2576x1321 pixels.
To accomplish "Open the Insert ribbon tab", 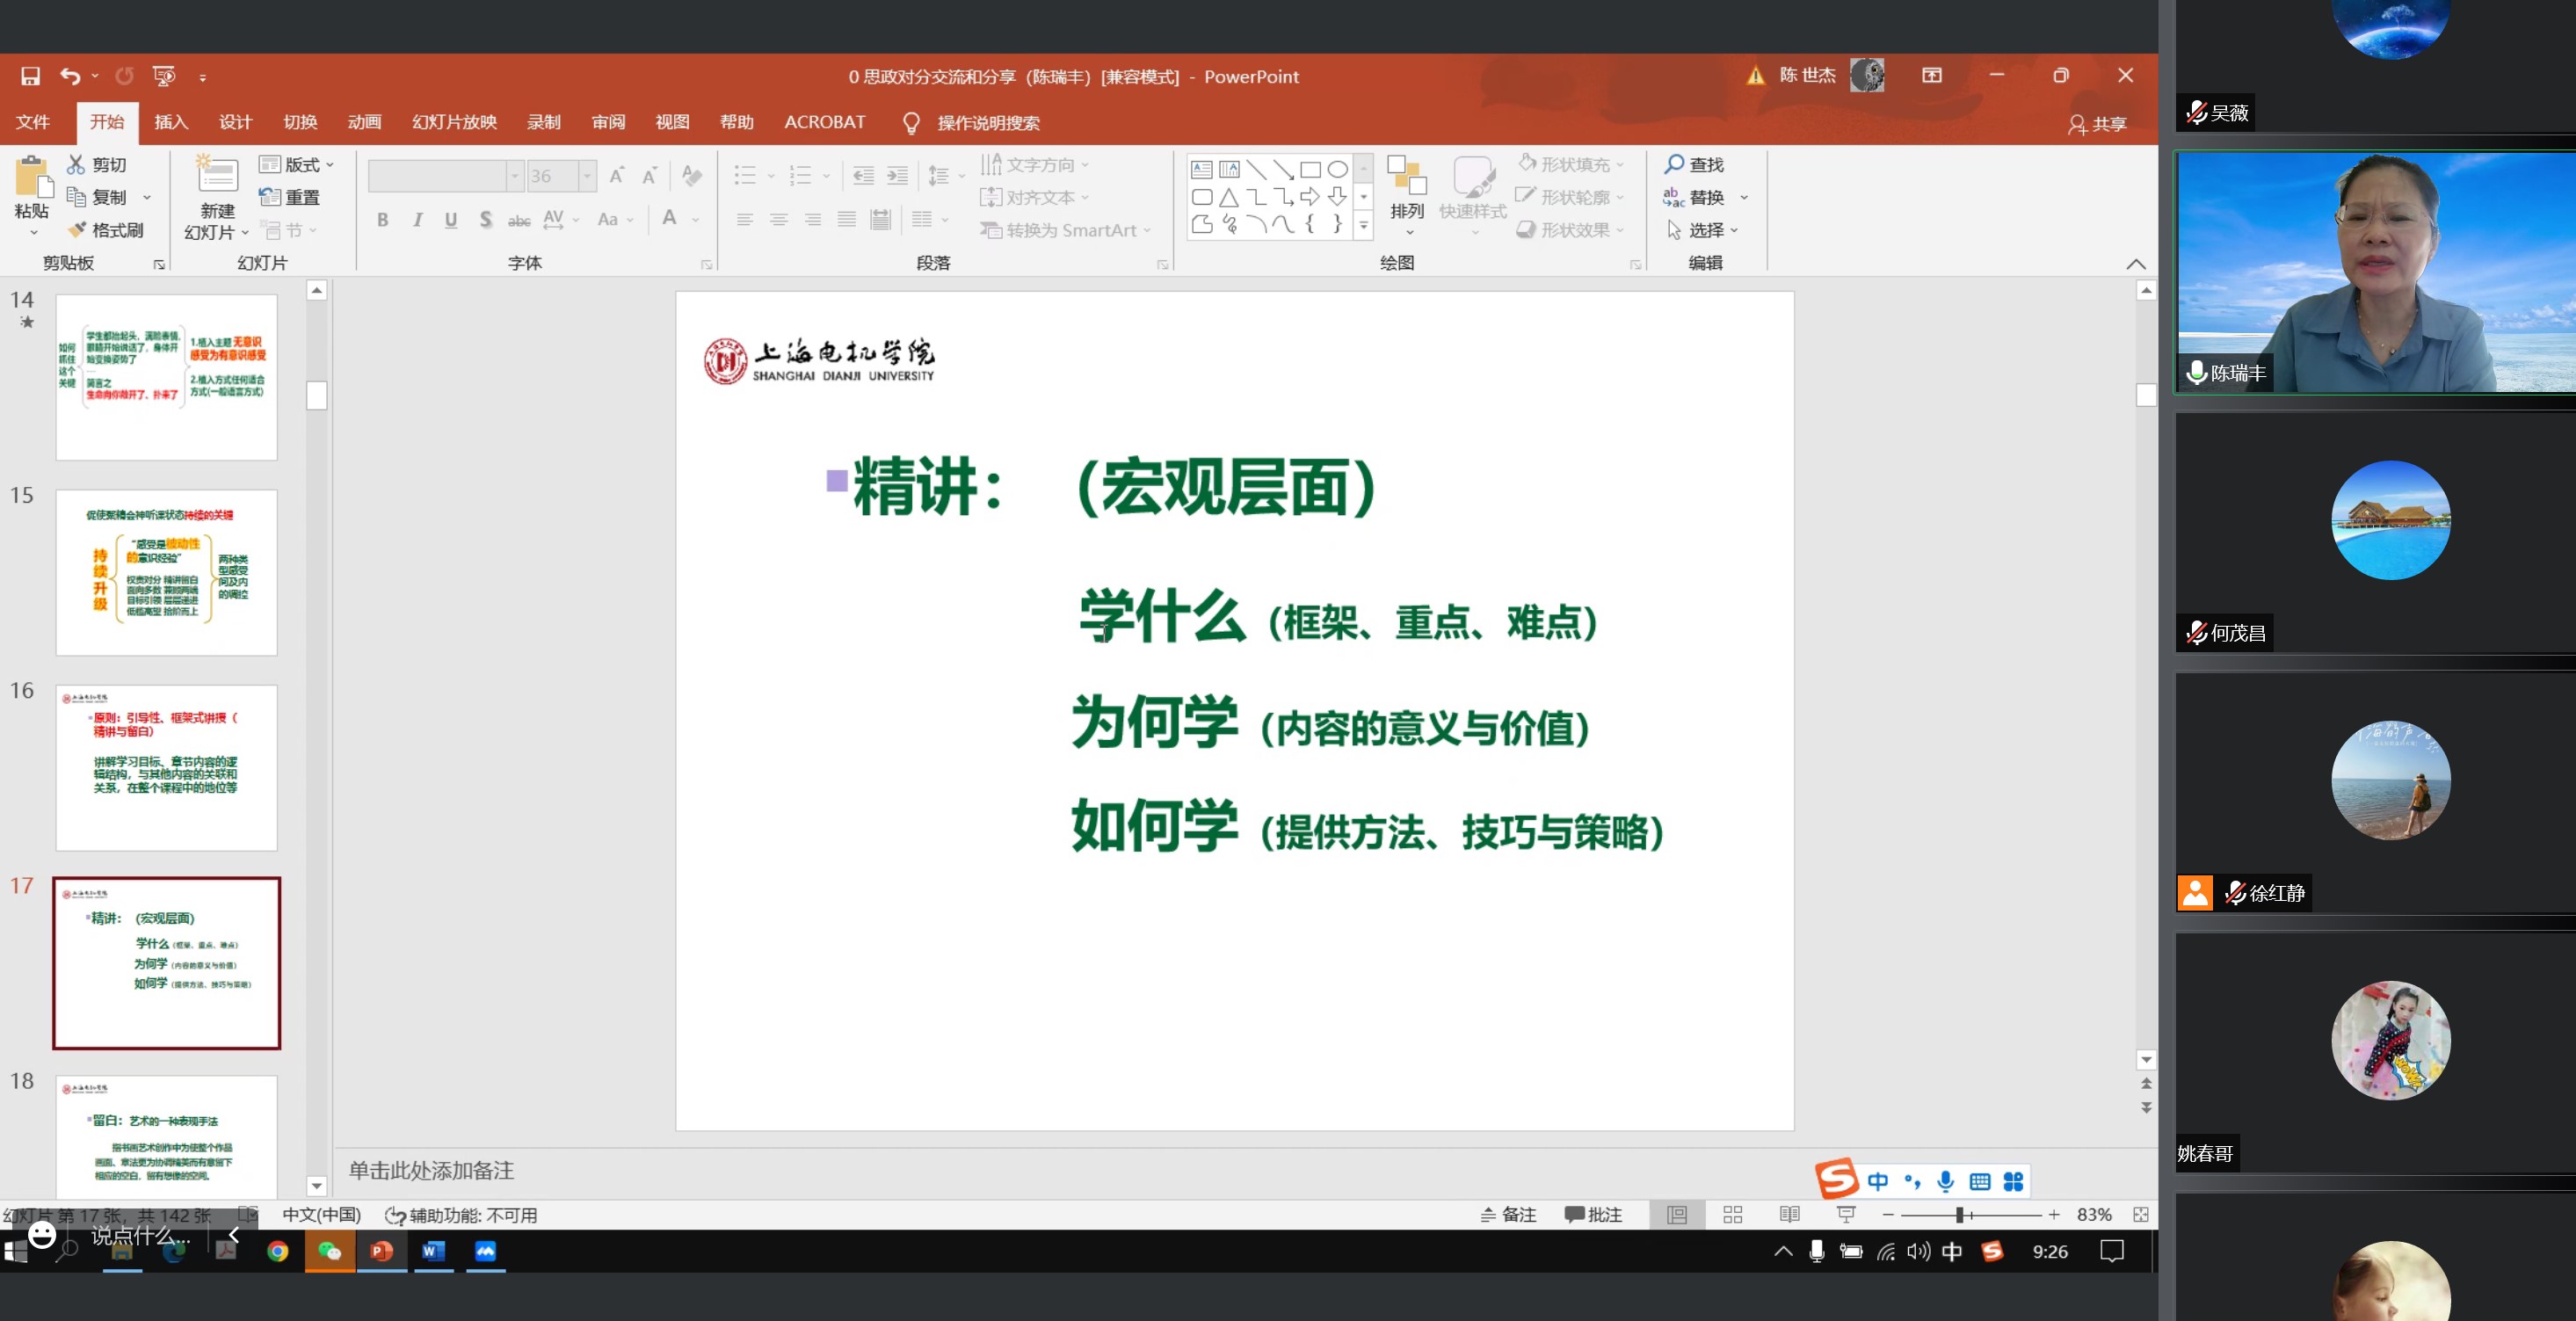I will click(171, 122).
